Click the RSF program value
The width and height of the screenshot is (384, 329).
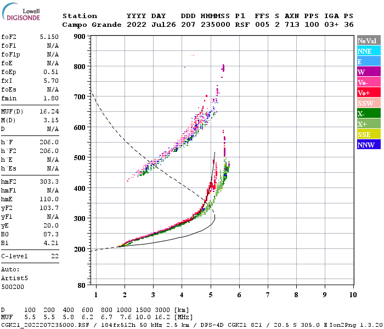[242, 25]
